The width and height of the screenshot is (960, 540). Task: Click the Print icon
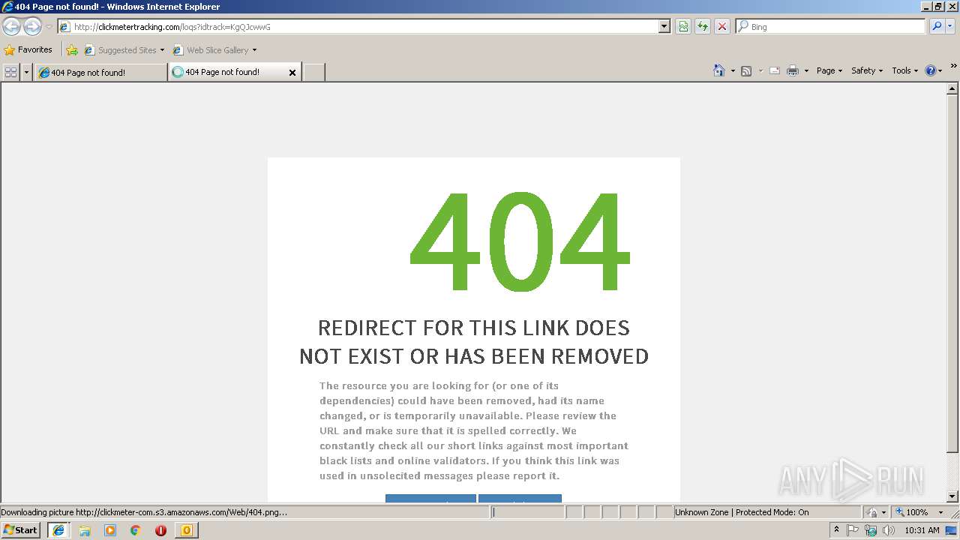(793, 70)
